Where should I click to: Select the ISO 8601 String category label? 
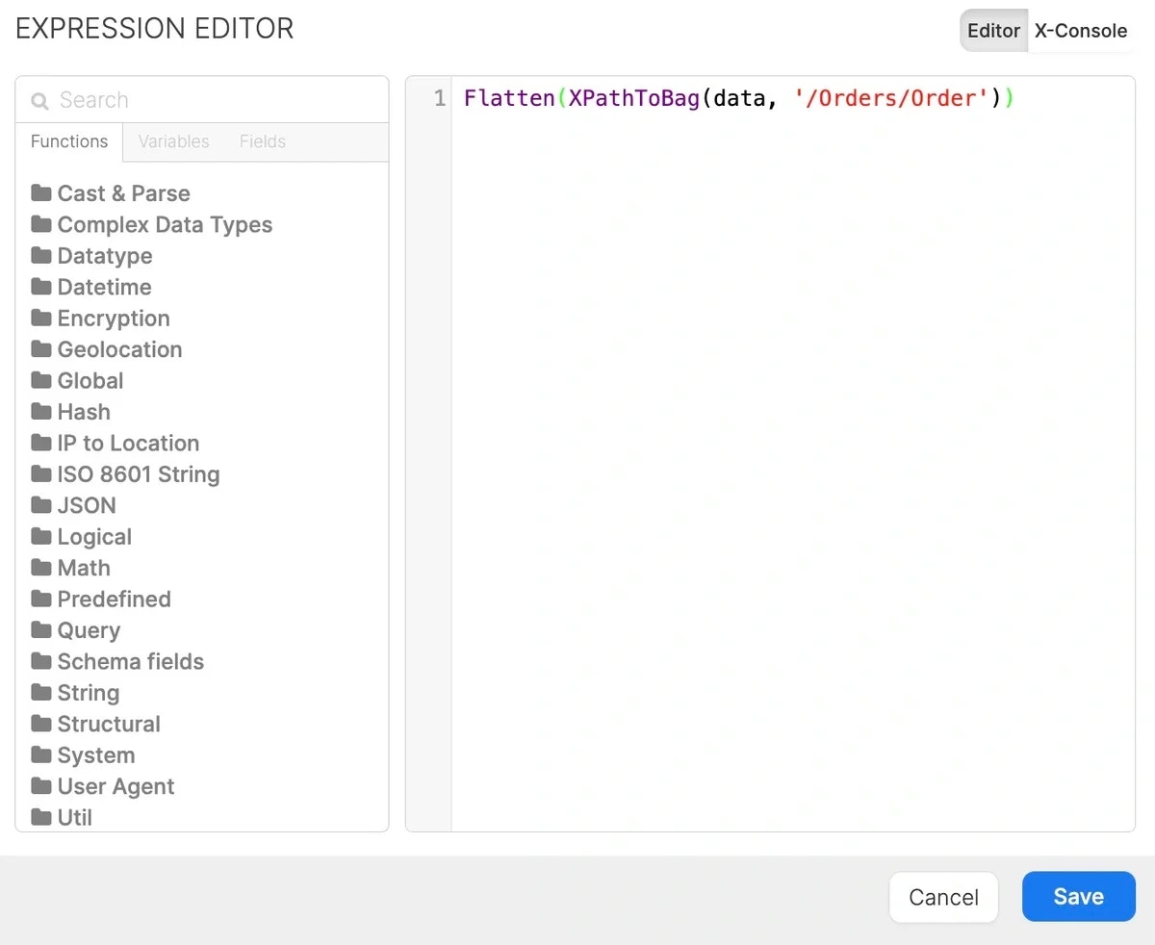(139, 473)
